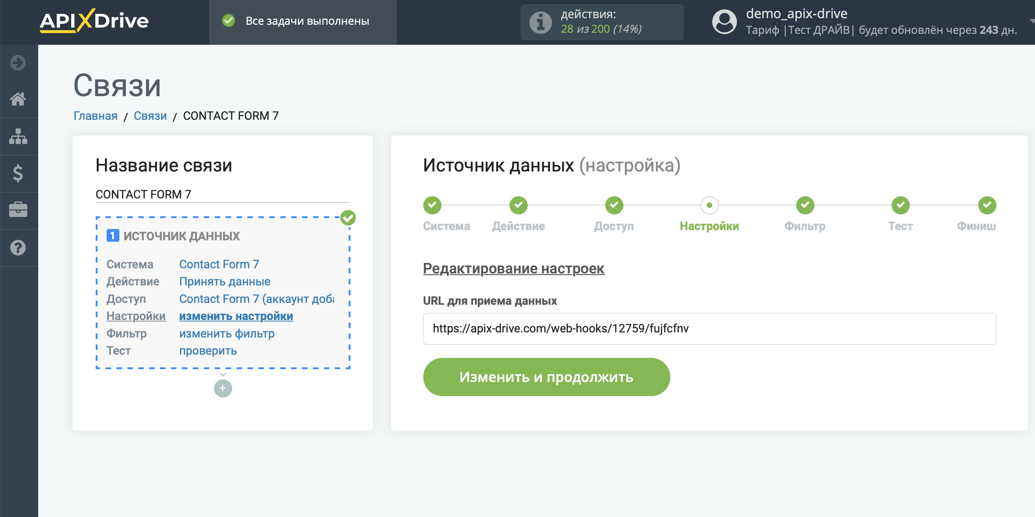Image resolution: width=1035 pixels, height=517 pixels.
Task: Open Связи breadcrumb link
Action: click(x=150, y=116)
